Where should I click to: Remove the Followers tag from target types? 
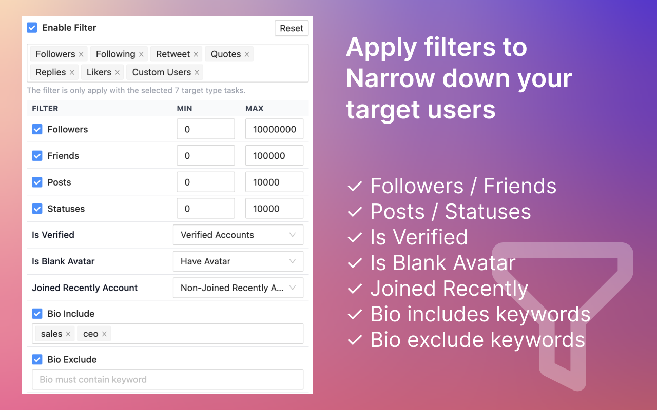coord(81,54)
